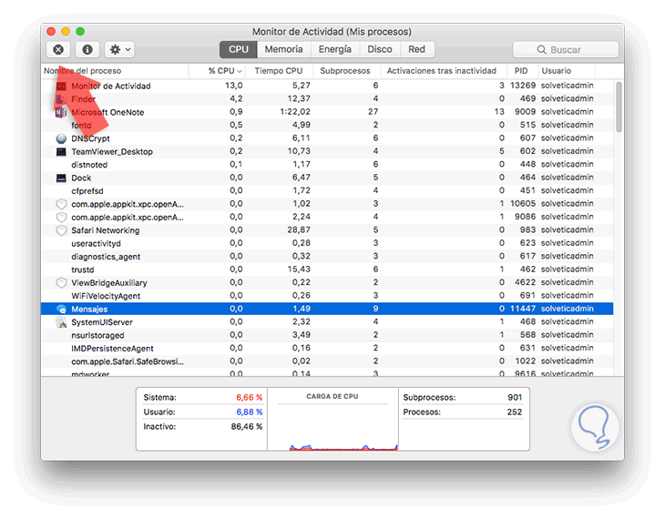Image resolution: width=665 pixels, height=519 pixels.
Task: Click the ViewBridgeAuxiliary shield icon
Action: [62, 283]
